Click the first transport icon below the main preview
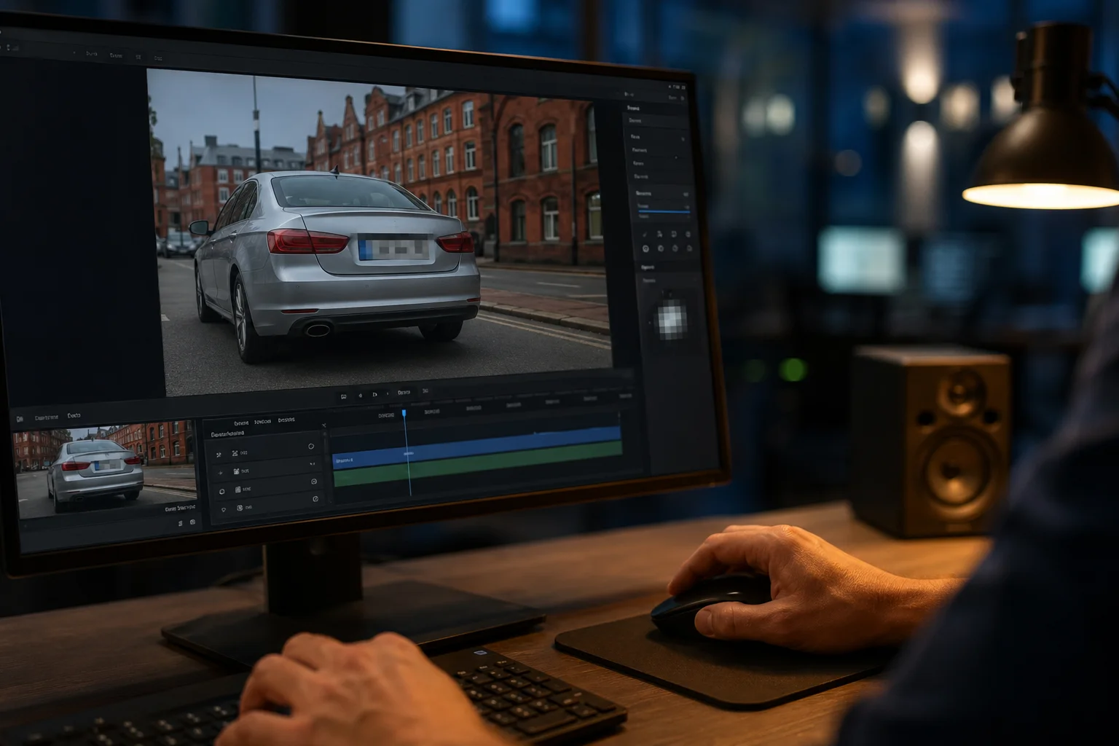Screen dimensions: 1119x746 click(344, 396)
